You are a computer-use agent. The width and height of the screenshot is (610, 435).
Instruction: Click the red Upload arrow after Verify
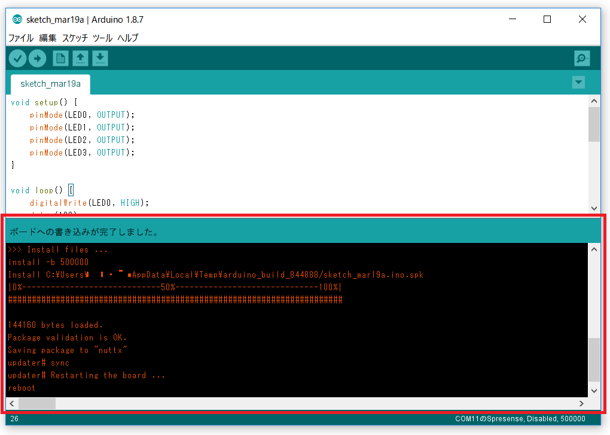coord(38,58)
